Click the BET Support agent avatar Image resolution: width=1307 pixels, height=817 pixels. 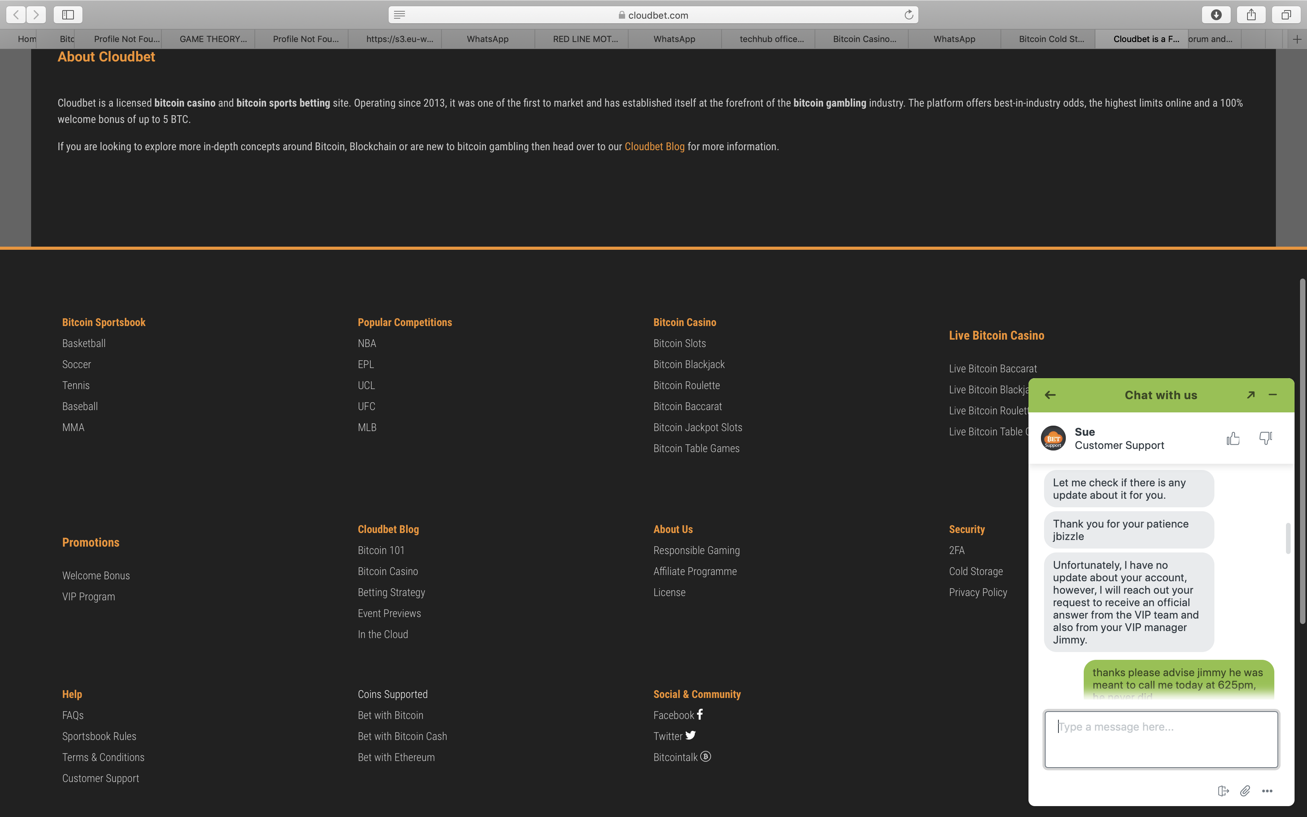pos(1053,438)
